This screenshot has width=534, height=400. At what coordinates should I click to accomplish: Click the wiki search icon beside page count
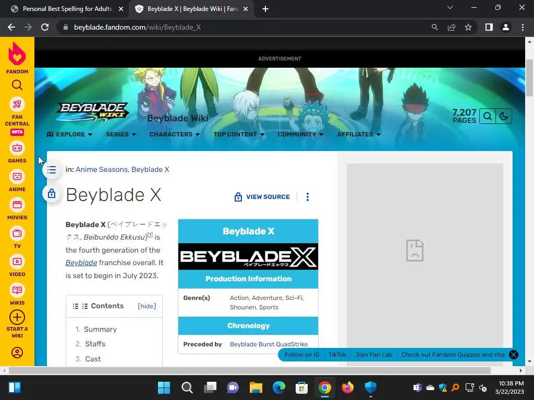coord(488,116)
